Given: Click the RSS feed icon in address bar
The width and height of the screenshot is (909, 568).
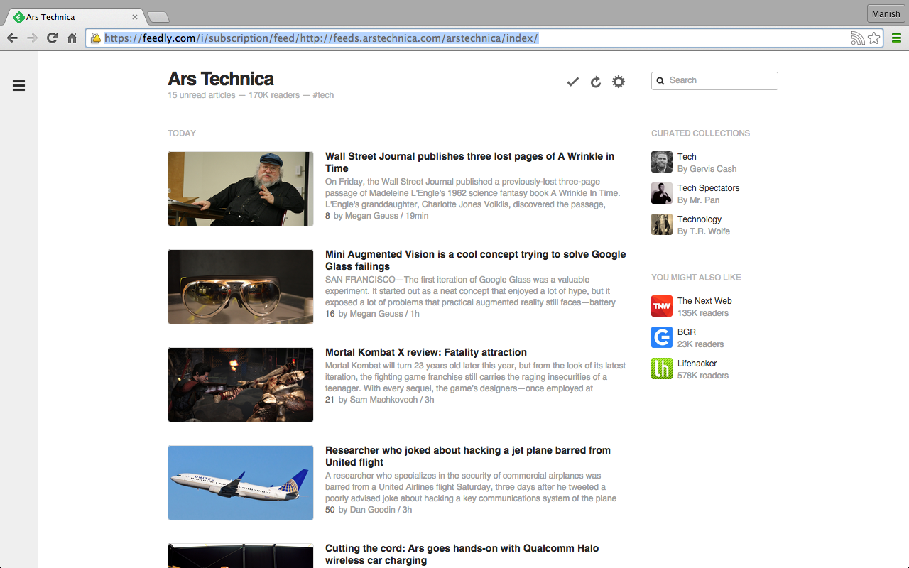Looking at the screenshot, I should click(858, 38).
